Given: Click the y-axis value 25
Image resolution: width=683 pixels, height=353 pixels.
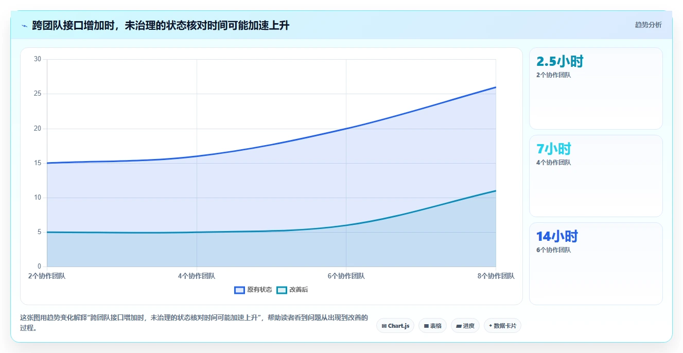Looking at the screenshot, I should (37, 94).
